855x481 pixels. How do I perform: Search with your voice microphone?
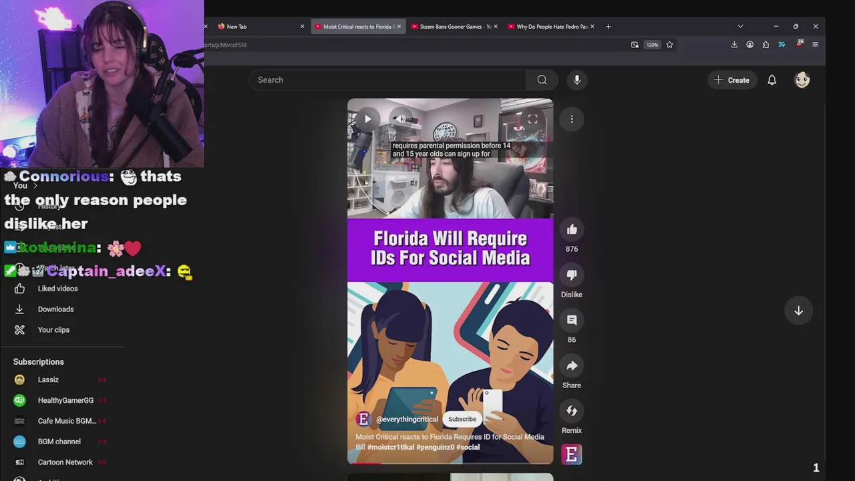(x=577, y=80)
